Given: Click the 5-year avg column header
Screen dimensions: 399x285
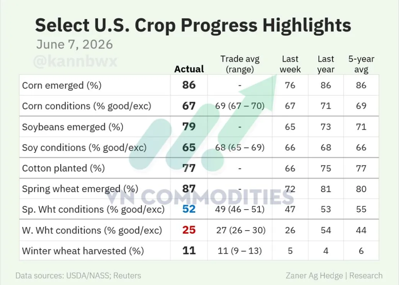Looking at the screenshot, I should (x=361, y=64).
